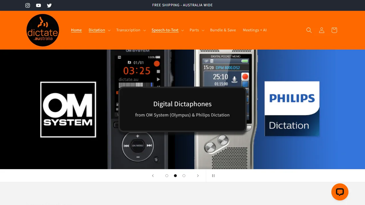Open the Meetings + AI menu item

coord(255,30)
